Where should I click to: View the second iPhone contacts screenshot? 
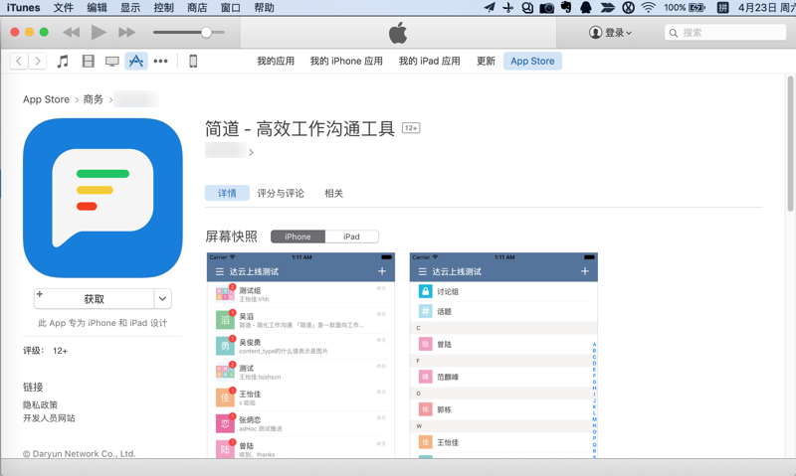coord(503,356)
